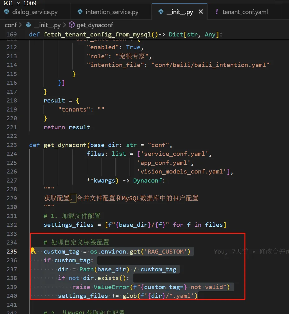Open the __init__.py breadcrumb item

click(x=47, y=25)
